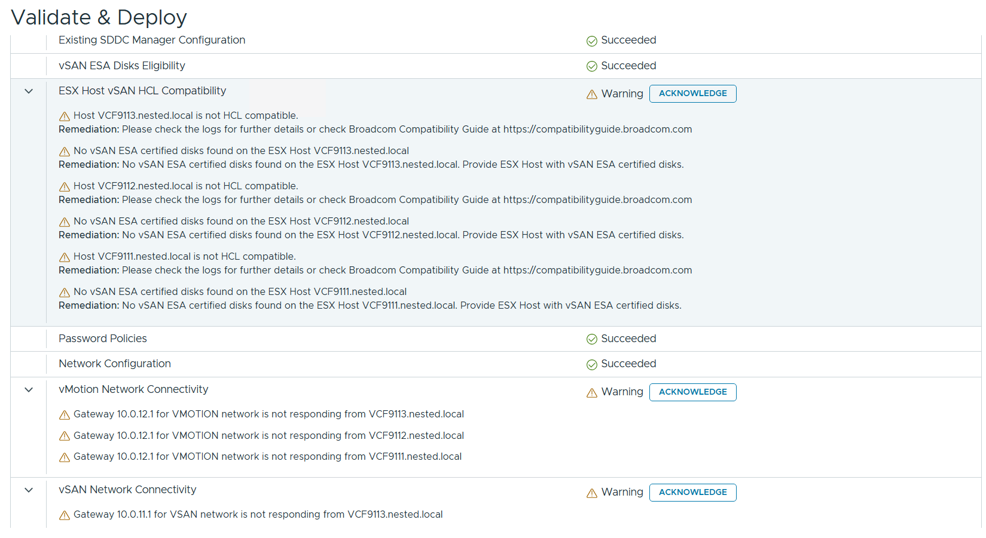
Task: Click warning status icon for ESX Host vSAN HCL
Action: 591,94
